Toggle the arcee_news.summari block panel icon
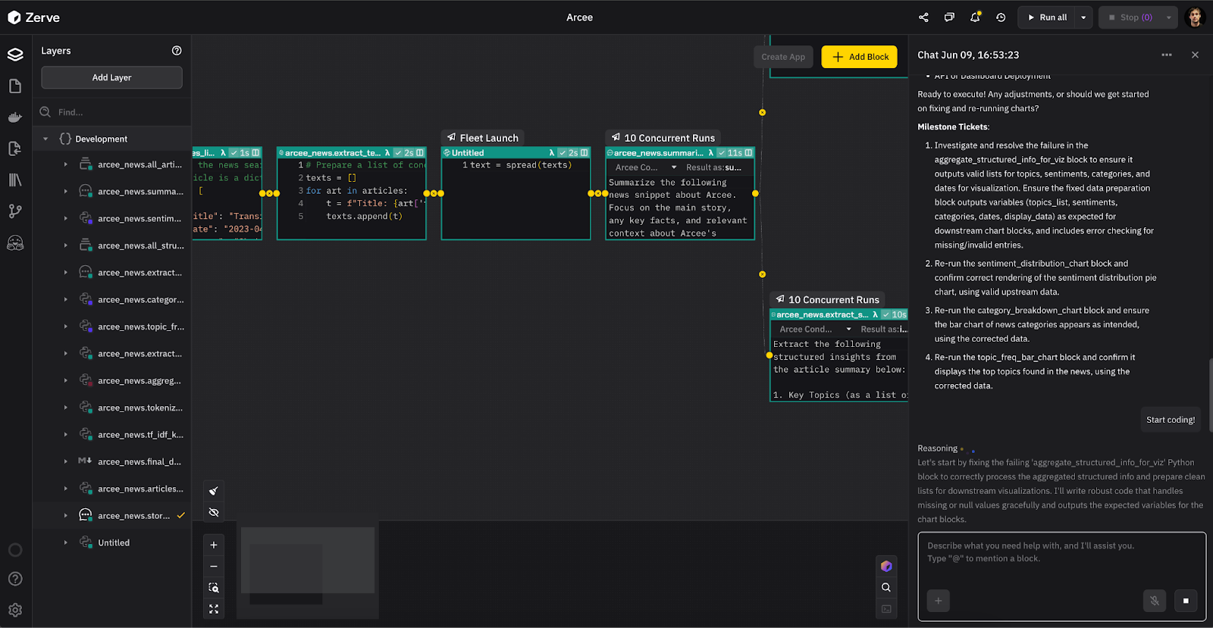1213x628 pixels. point(748,153)
